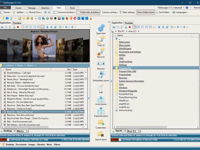Click the Sort folders button
This screenshot has width=200, height=150.
point(162,12)
